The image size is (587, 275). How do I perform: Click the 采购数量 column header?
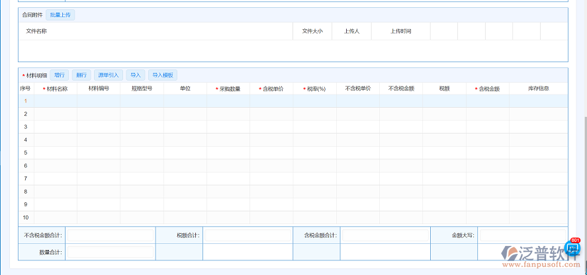click(x=228, y=89)
